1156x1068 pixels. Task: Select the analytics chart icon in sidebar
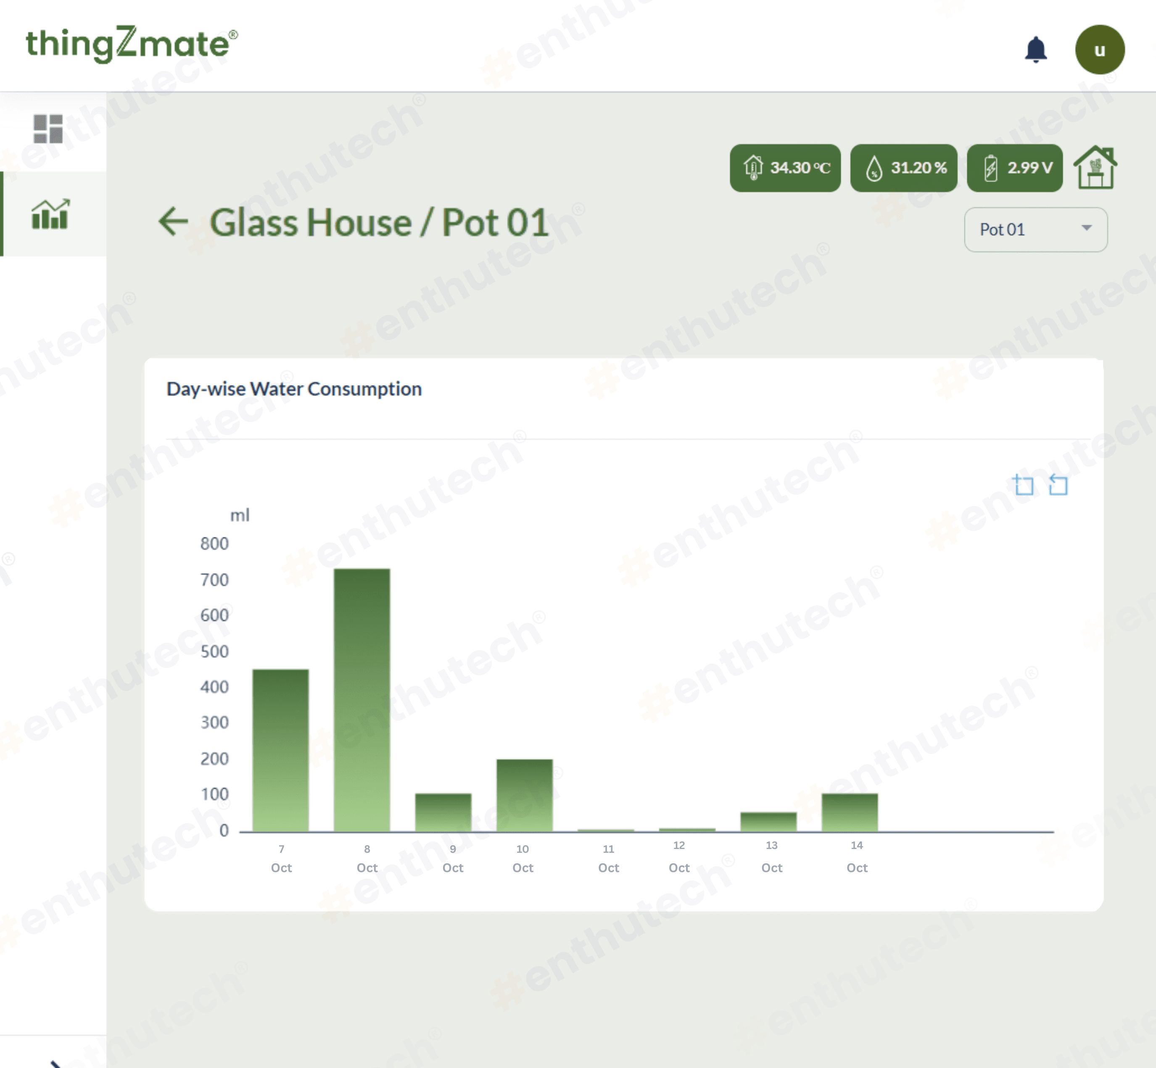(x=51, y=214)
